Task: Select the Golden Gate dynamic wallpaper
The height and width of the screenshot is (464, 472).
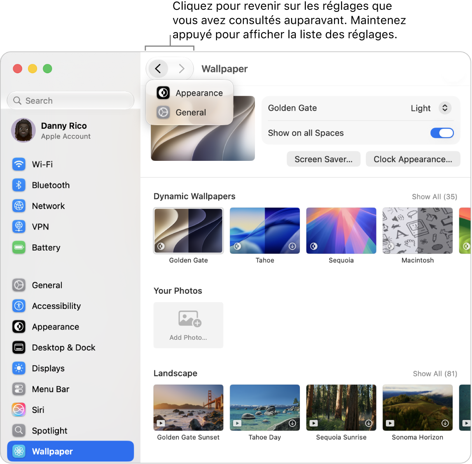Action: (189, 231)
